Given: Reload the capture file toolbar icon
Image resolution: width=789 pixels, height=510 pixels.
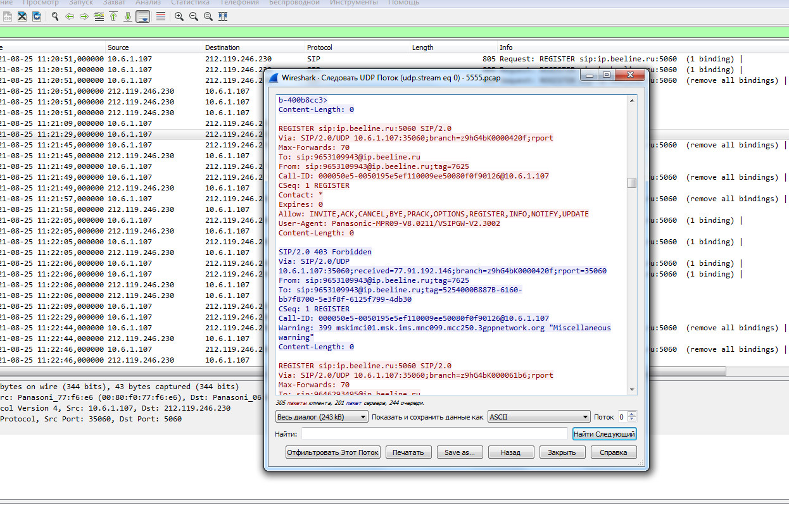Looking at the screenshot, I should 37,16.
